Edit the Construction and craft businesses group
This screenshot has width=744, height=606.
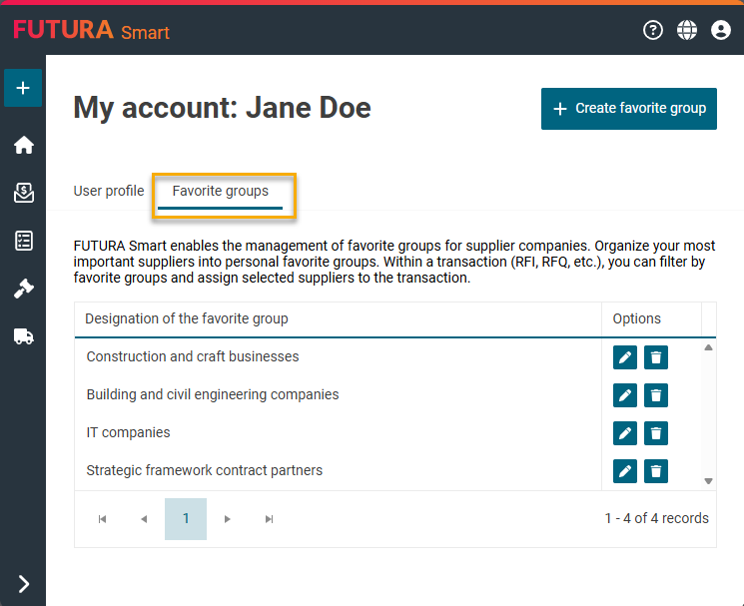click(625, 357)
